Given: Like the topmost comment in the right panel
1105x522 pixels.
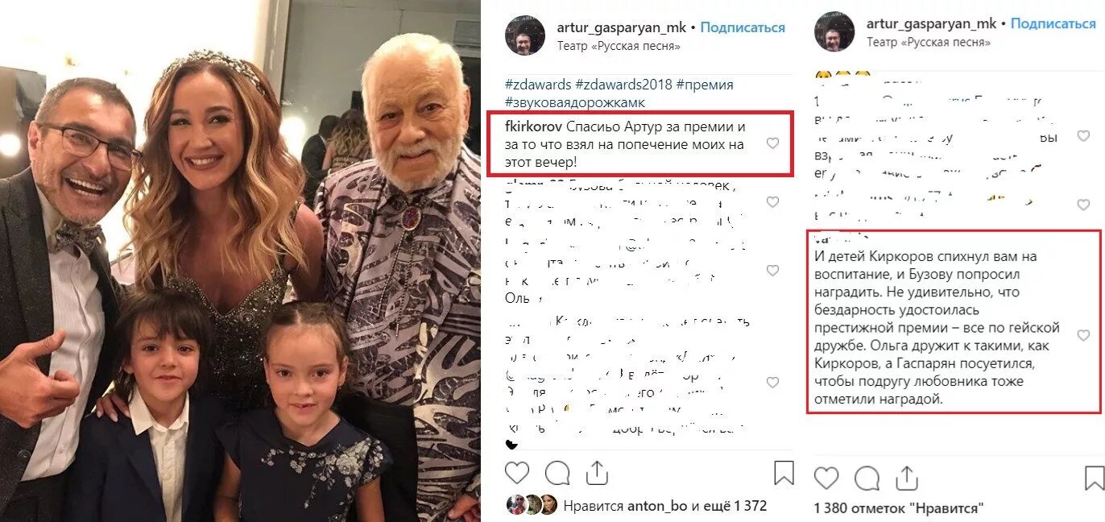Looking at the screenshot, I should coord(1083,136).
